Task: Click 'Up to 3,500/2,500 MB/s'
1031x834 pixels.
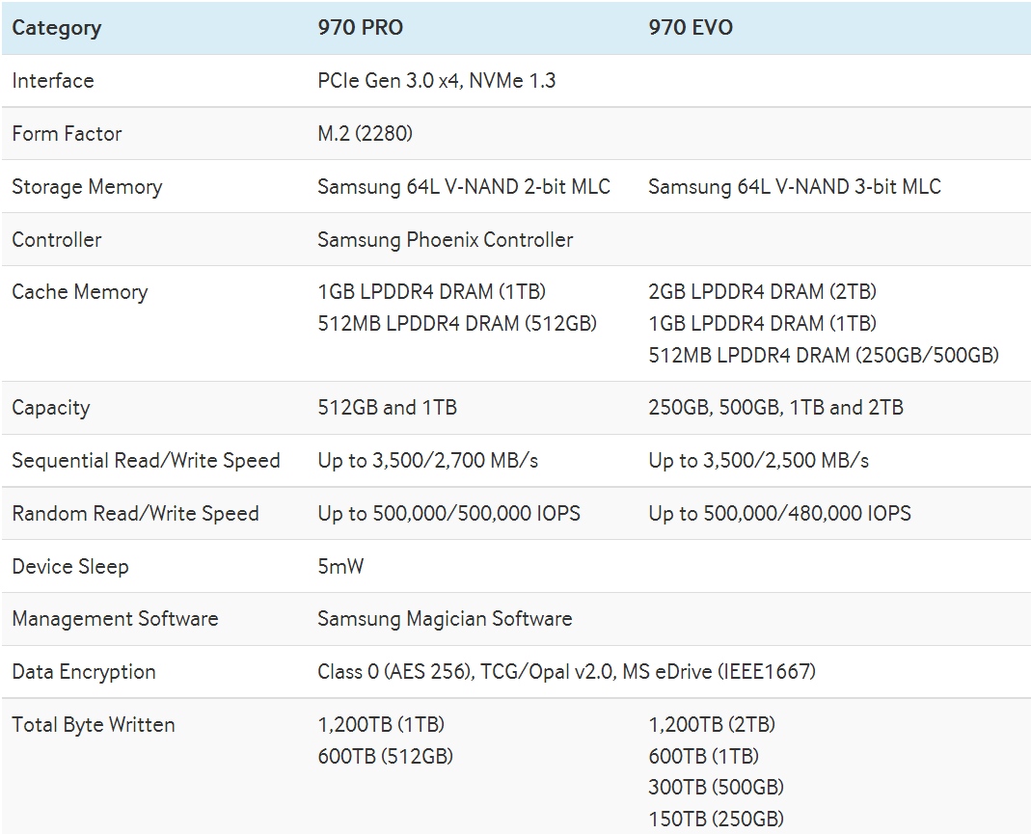Action: click(x=758, y=461)
